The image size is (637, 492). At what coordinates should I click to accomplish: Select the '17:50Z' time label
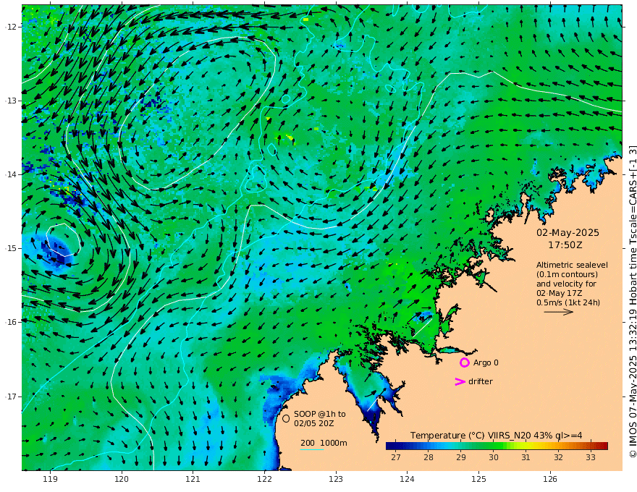click(565, 245)
